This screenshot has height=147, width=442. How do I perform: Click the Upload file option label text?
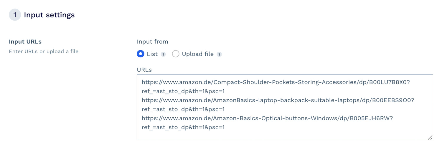point(198,54)
